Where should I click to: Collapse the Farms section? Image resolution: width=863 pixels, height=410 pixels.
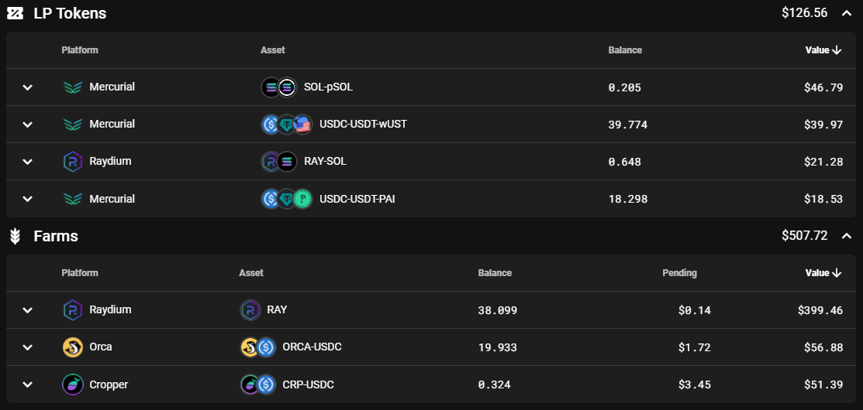(x=846, y=236)
